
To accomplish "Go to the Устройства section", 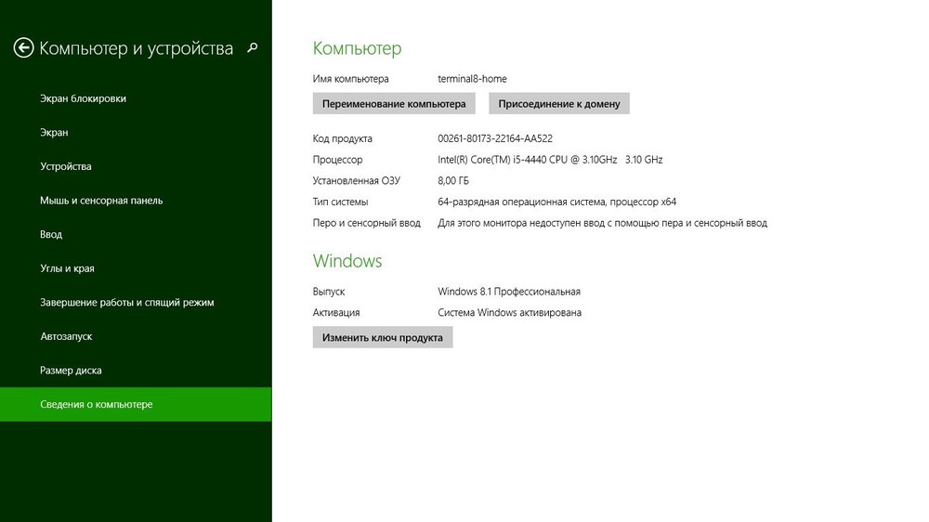I will click(x=65, y=166).
